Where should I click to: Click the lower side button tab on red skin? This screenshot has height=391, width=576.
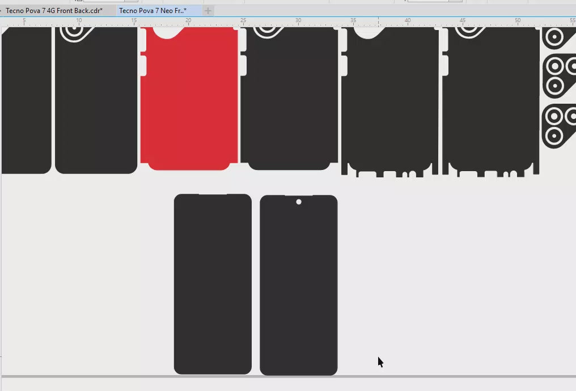(143, 66)
